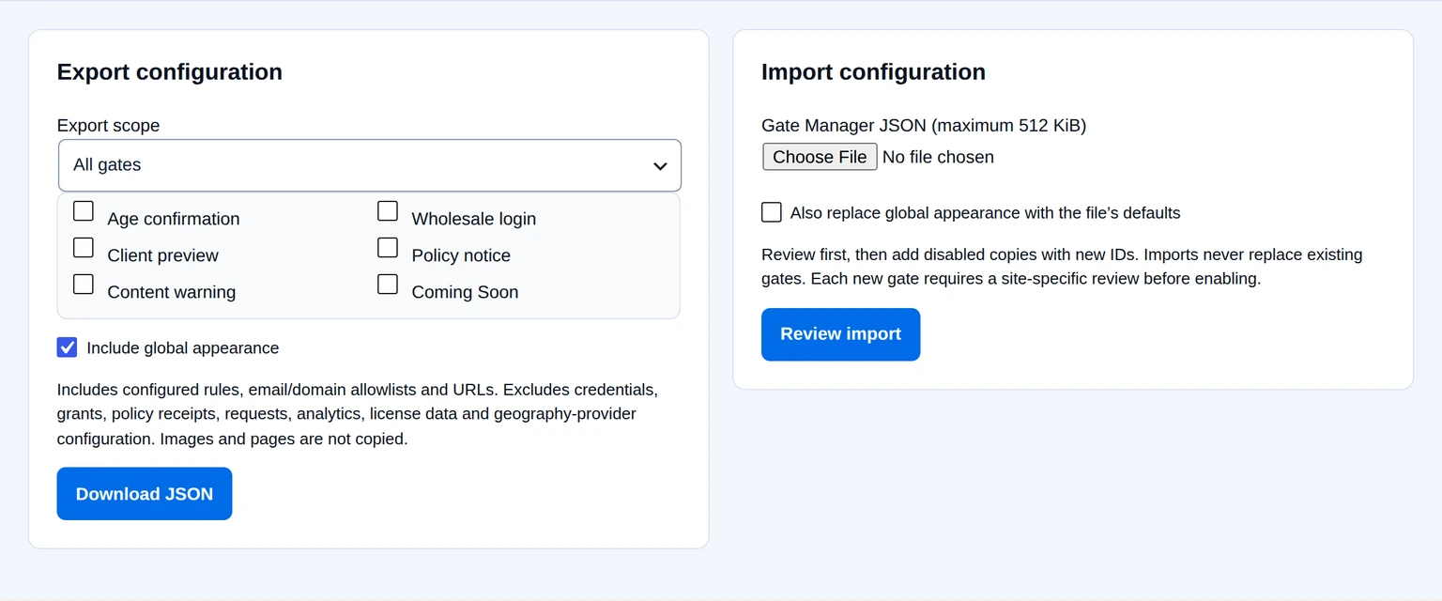This screenshot has width=1442, height=601.
Task: Uncheck Include global appearance
Action: coord(68,347)
